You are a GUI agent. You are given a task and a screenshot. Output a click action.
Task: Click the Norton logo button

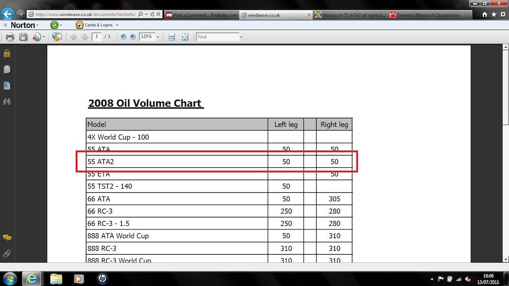[23, 25]
